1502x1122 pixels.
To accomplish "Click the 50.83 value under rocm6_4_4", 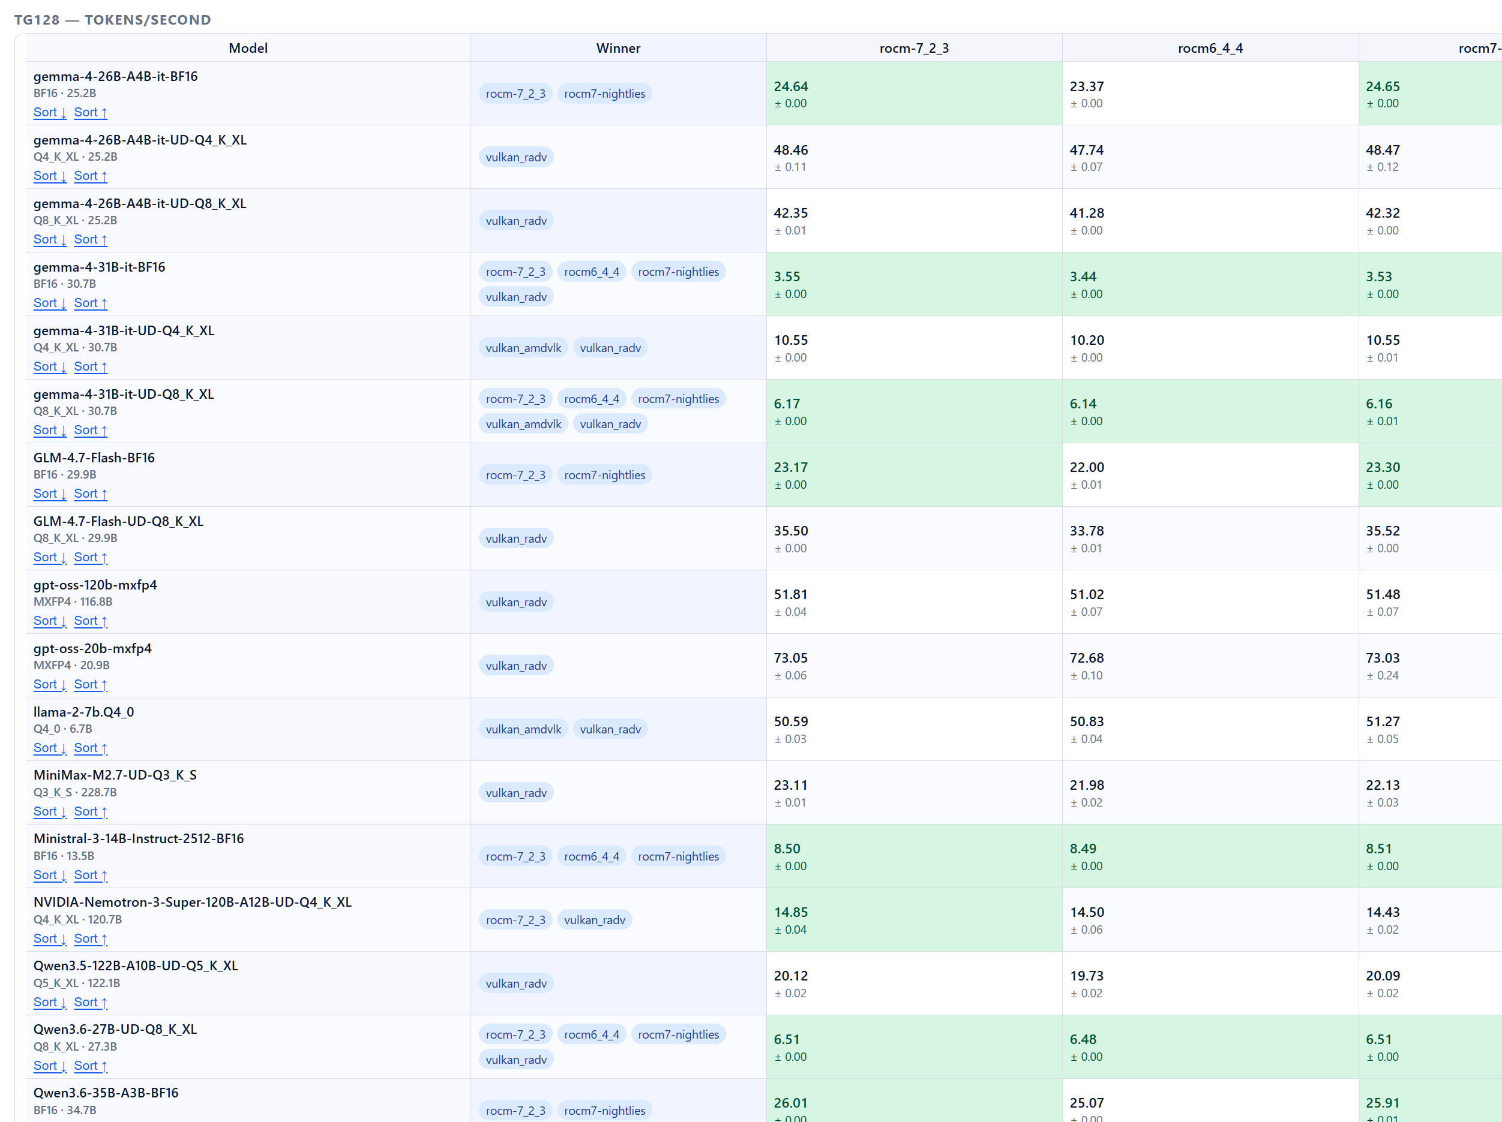I will point(1087,721).
